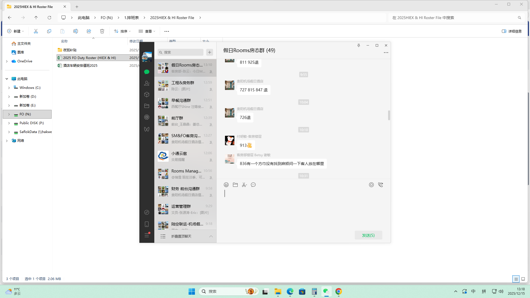
Task: Open Google Chrome from the taskbar
Action: [x=338, y=291]
